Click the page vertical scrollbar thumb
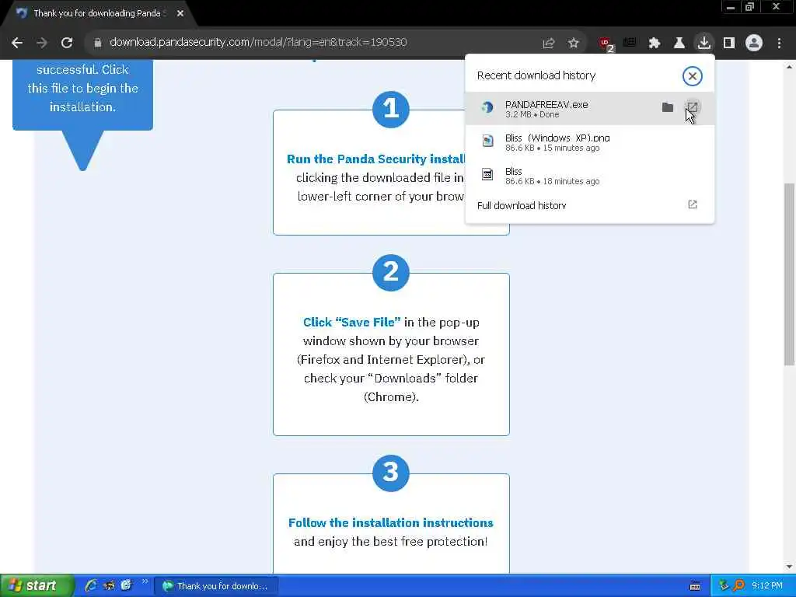 [x=789, y=274]
